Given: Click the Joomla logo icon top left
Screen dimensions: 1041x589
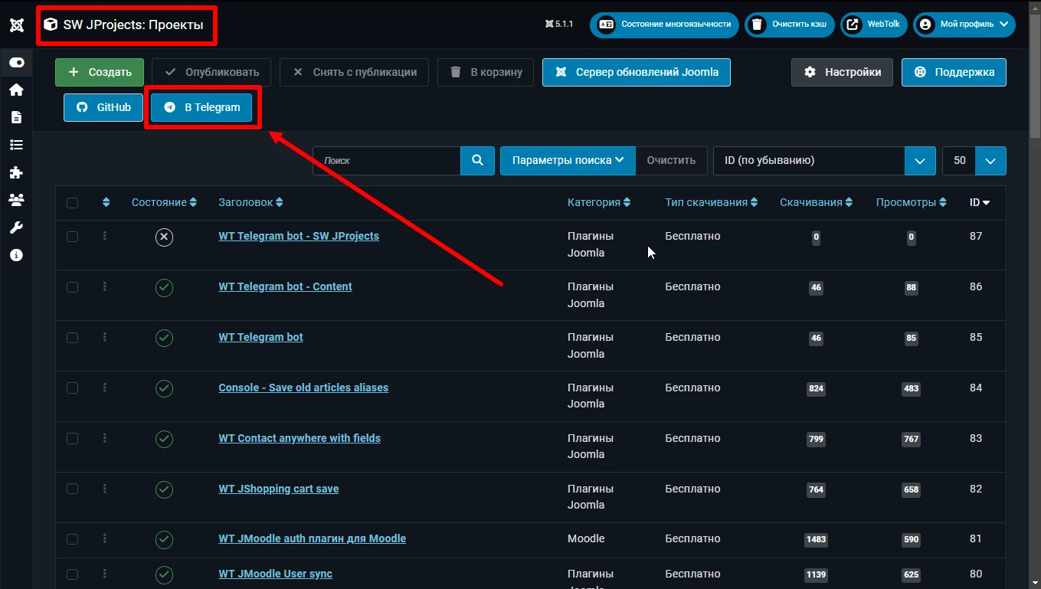Looking at the screenshot, I should click(17, 25).
